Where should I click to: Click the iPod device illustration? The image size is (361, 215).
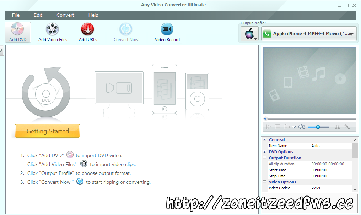(x=197, y=91)
